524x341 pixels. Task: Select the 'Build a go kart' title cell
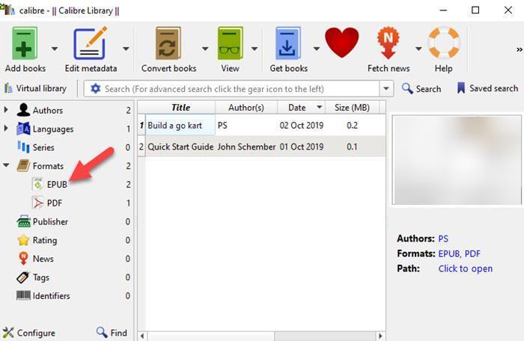pyautogui.click(x=180, y=125)
